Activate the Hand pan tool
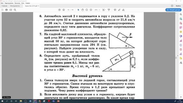The image size is (183, 103). (x=83, y=10)
